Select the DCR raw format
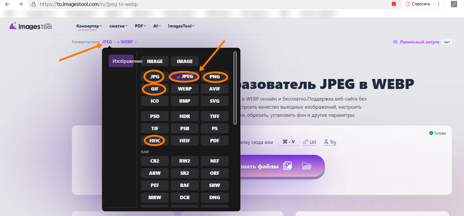 tap(185, 198)
